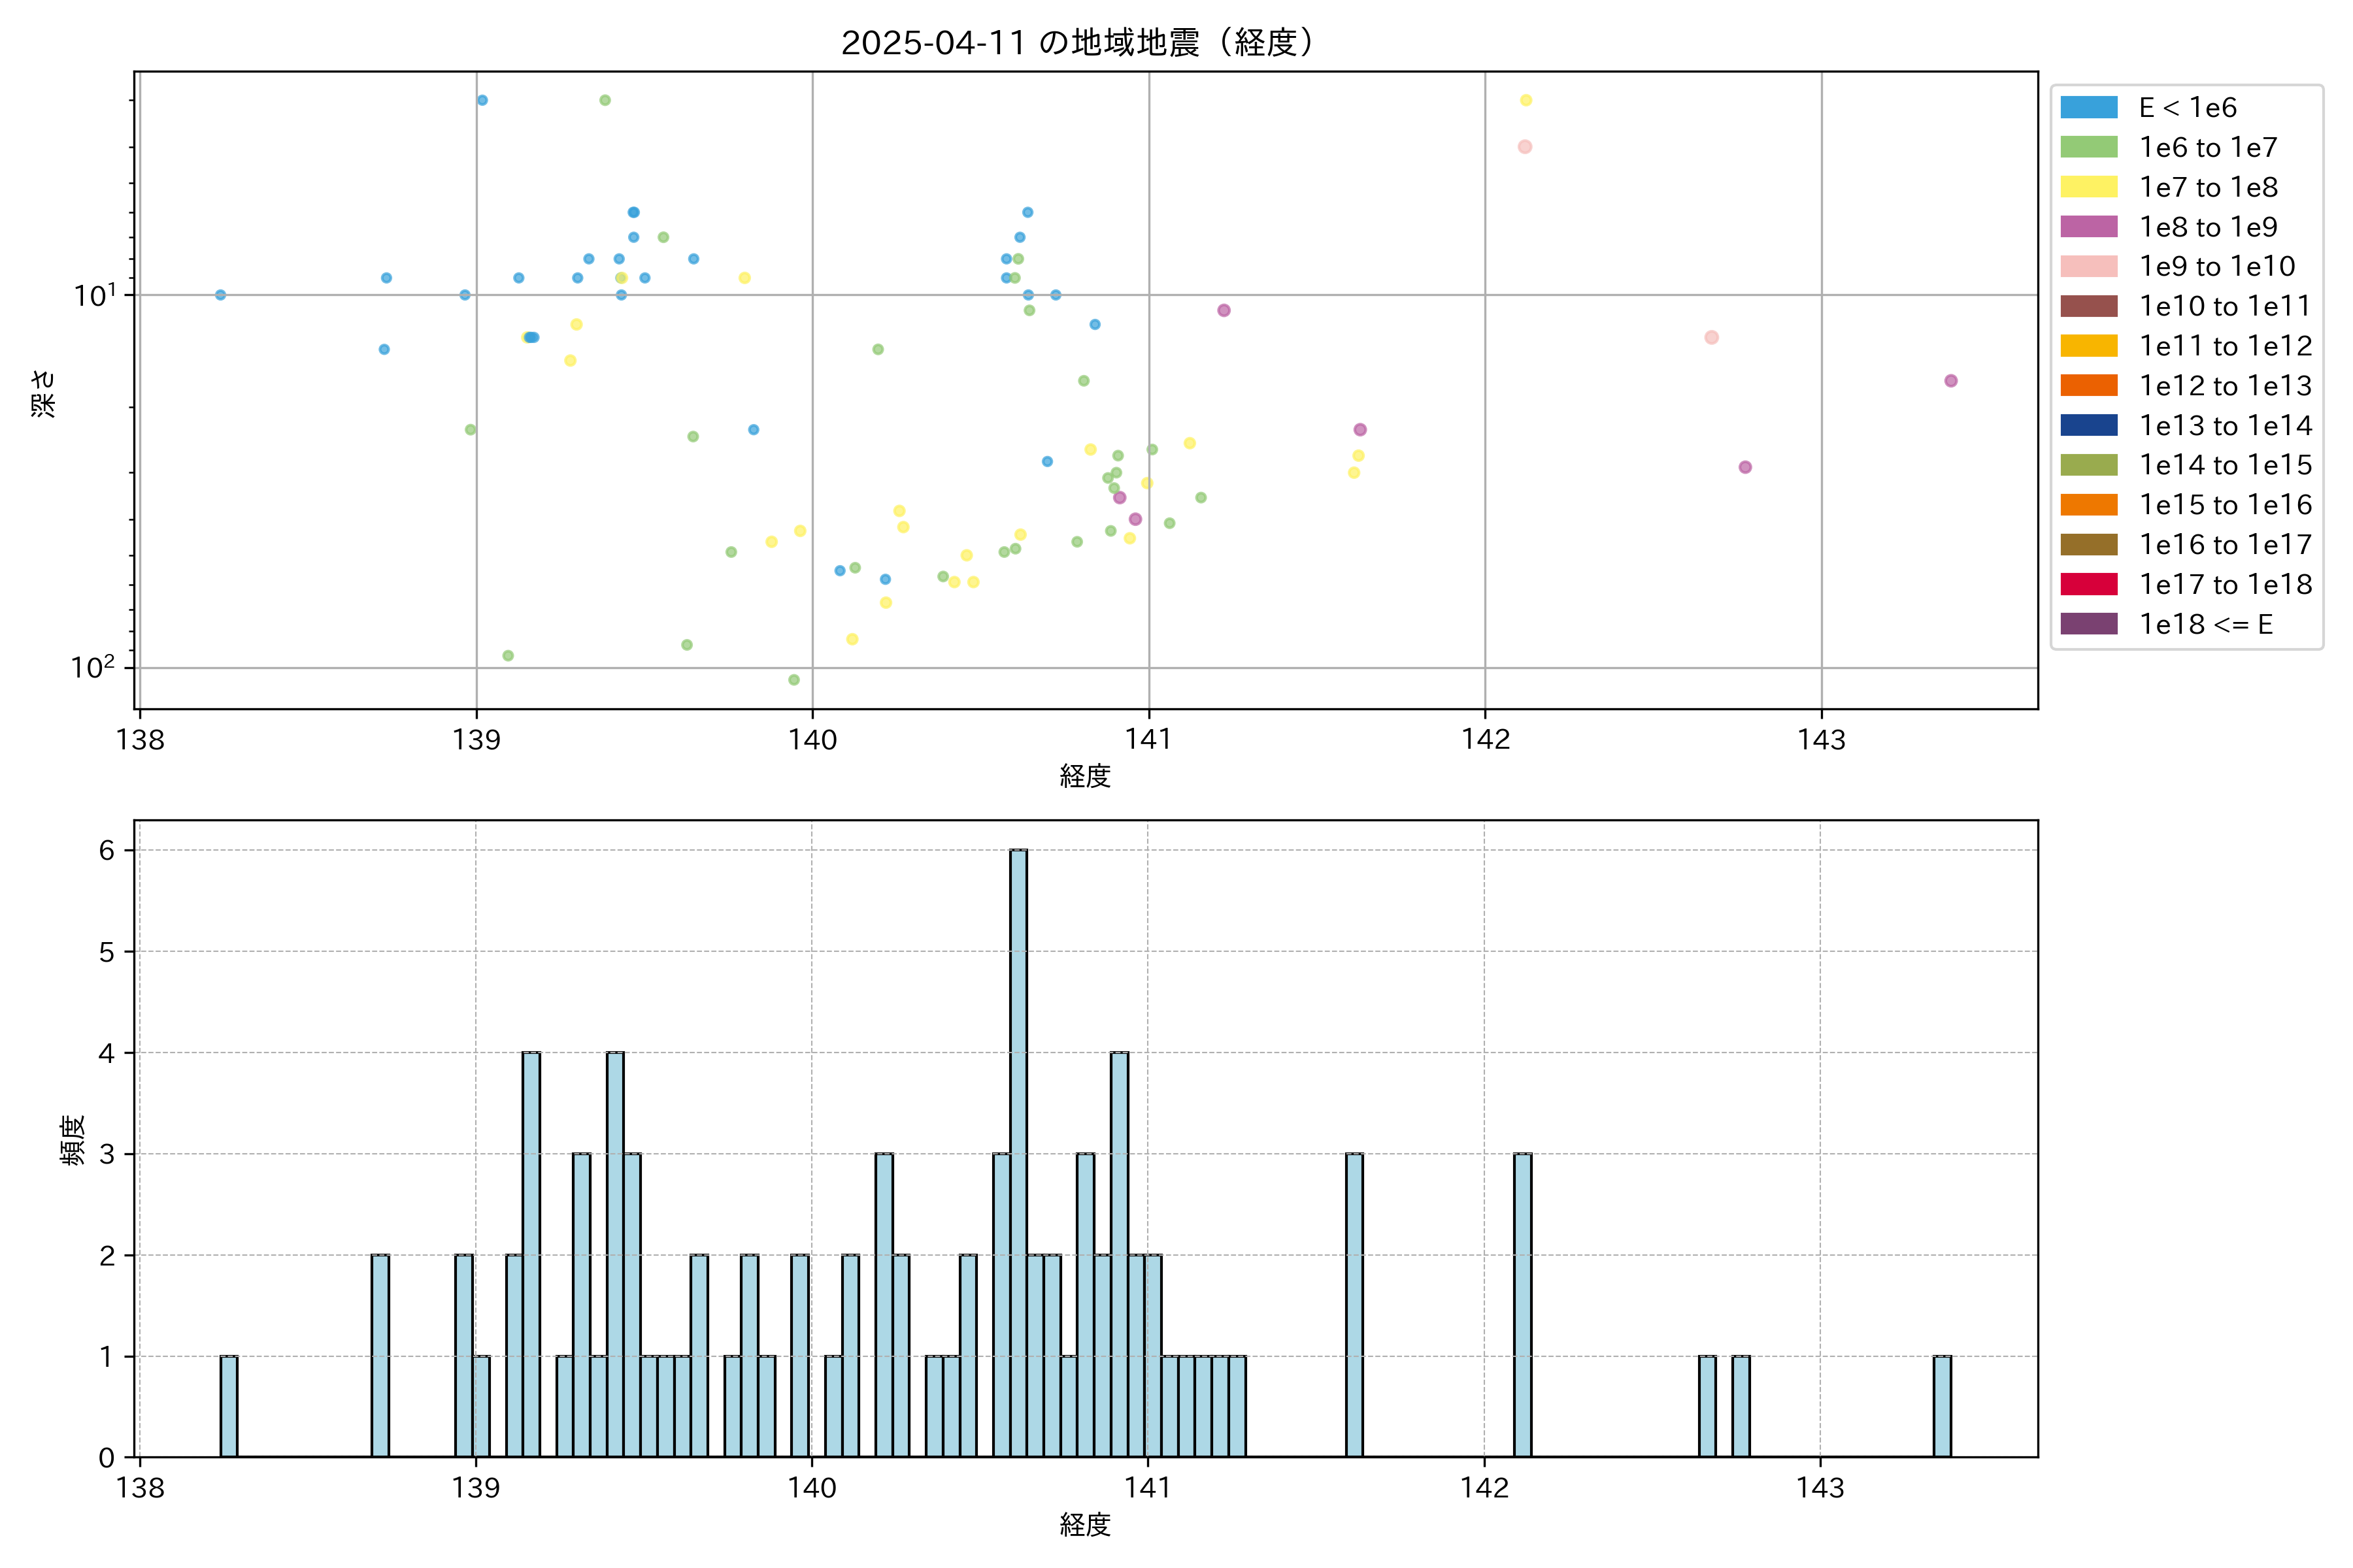Click the red '1e17 to 1e18' legend swatch

click(2088, 584)
